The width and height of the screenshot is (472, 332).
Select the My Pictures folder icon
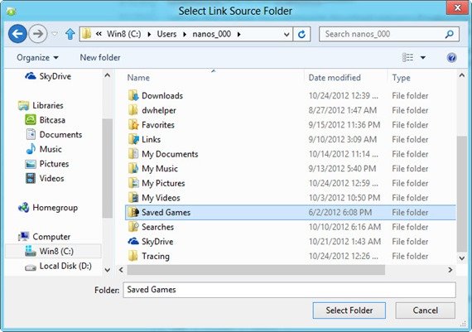click(133, 183)
